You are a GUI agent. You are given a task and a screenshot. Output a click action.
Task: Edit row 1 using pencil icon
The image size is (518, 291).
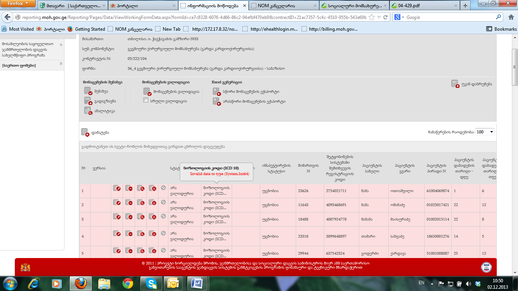point(117,188)
